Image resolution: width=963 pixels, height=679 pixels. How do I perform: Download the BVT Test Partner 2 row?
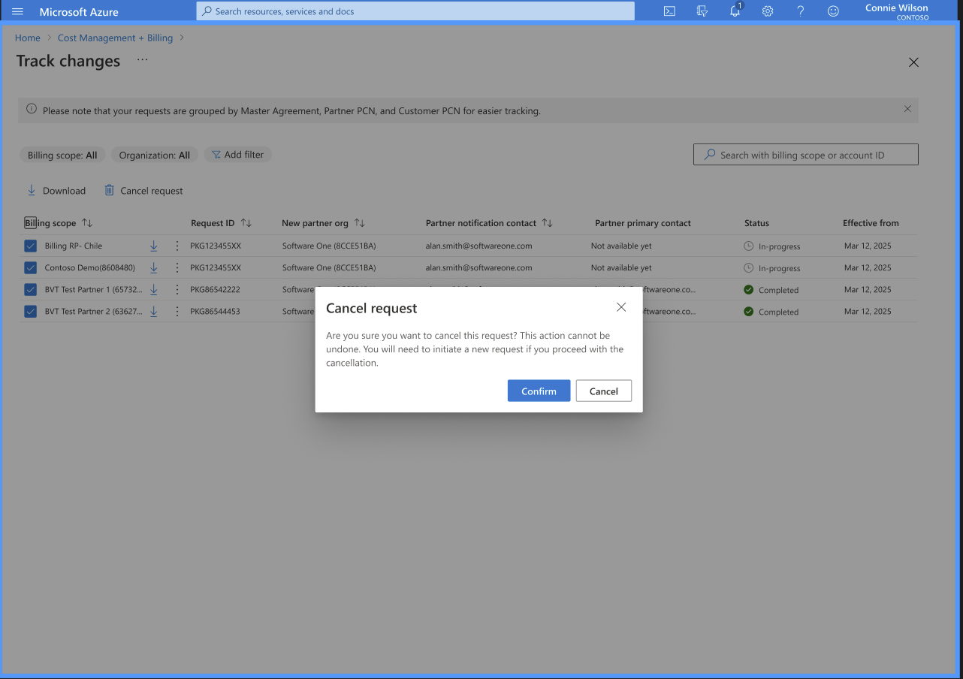tap(153, 311)
